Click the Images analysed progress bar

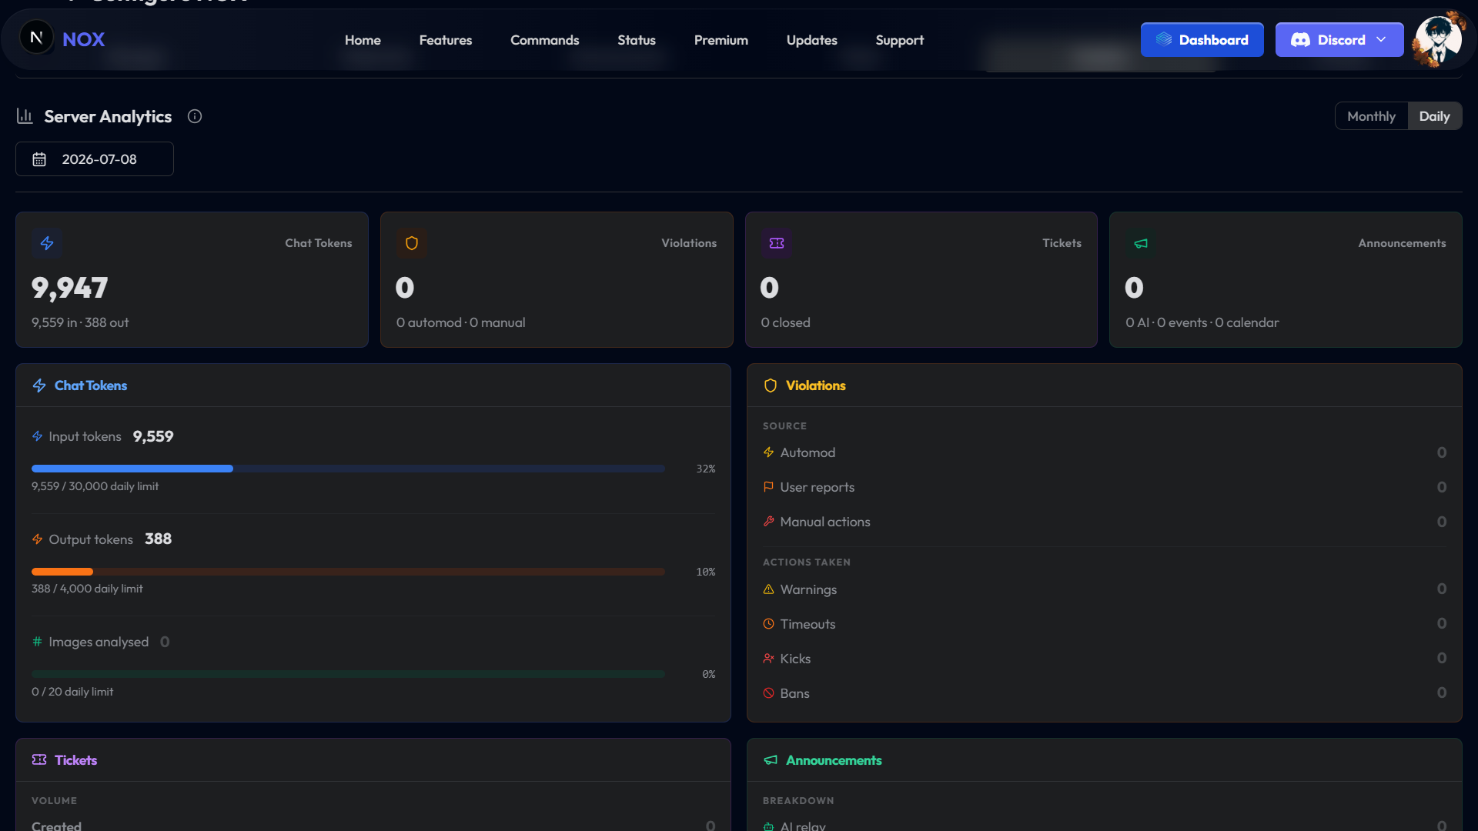pos(348,674)
